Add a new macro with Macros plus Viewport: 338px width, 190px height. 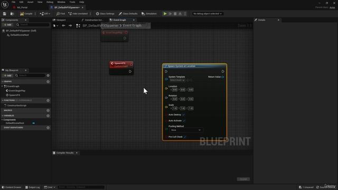tap(48, 110)
